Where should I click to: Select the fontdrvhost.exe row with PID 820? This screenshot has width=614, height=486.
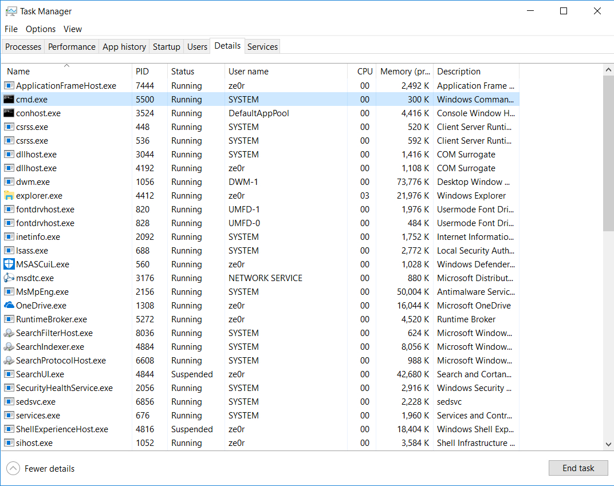[x=261, y=210]
